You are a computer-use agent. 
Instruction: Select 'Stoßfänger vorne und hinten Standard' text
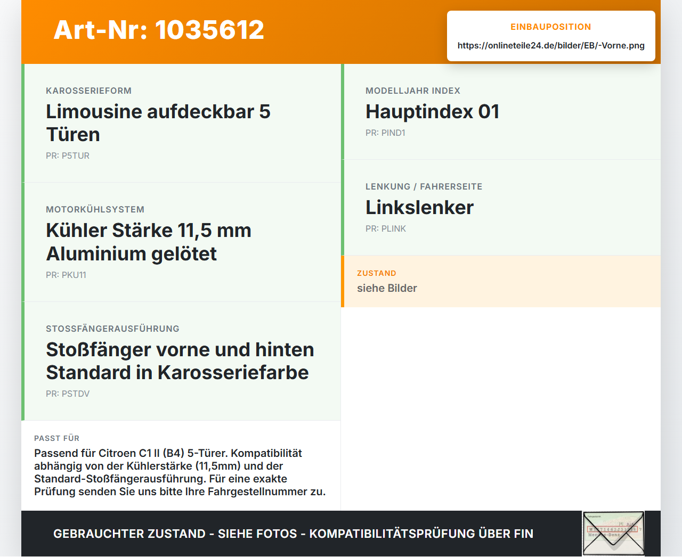180,361
